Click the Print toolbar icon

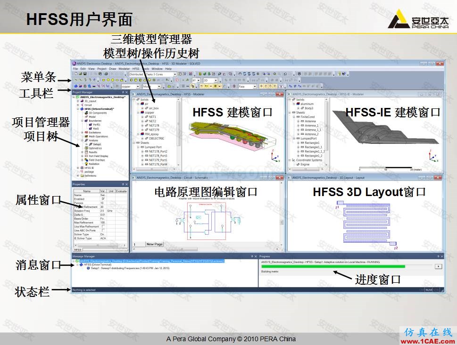tap(106, 74)
